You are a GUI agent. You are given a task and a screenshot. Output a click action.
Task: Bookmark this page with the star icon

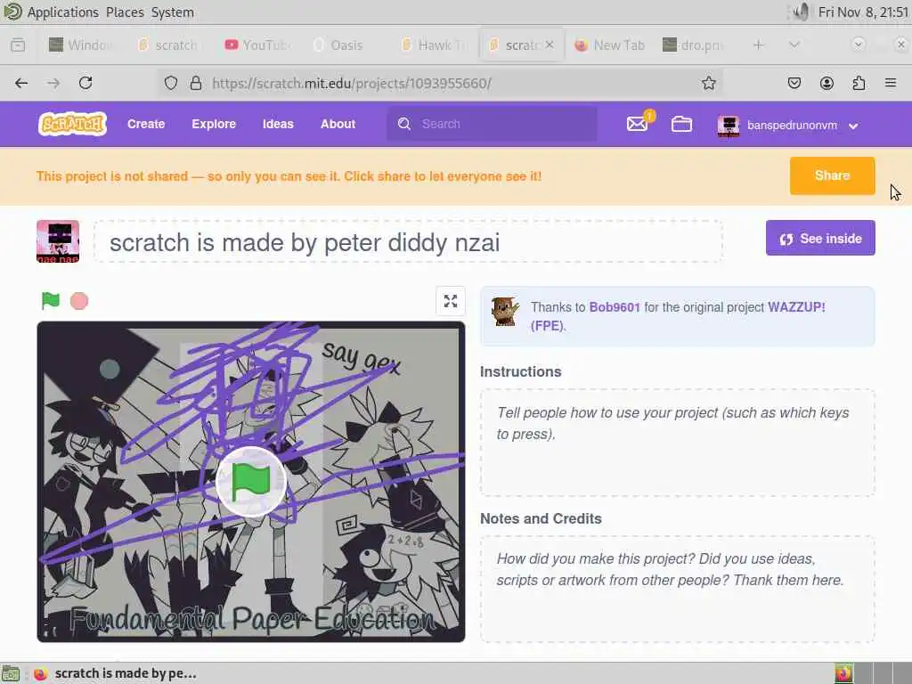tap(708, 83)
